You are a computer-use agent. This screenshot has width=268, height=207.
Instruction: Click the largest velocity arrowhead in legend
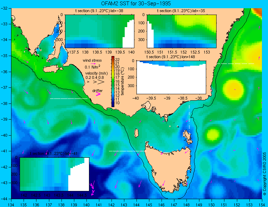tap(101, 82)
